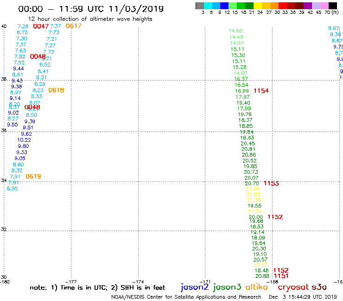343x301 pixels.
Task: Click the jason3 reading '20.88'
Action: [x=262, y=276]
